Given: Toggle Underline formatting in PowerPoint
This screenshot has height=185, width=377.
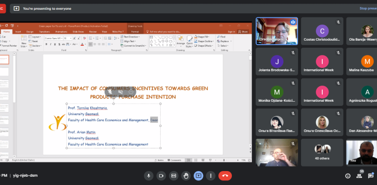Looking at the screenshot, I should tap(55, 44).
